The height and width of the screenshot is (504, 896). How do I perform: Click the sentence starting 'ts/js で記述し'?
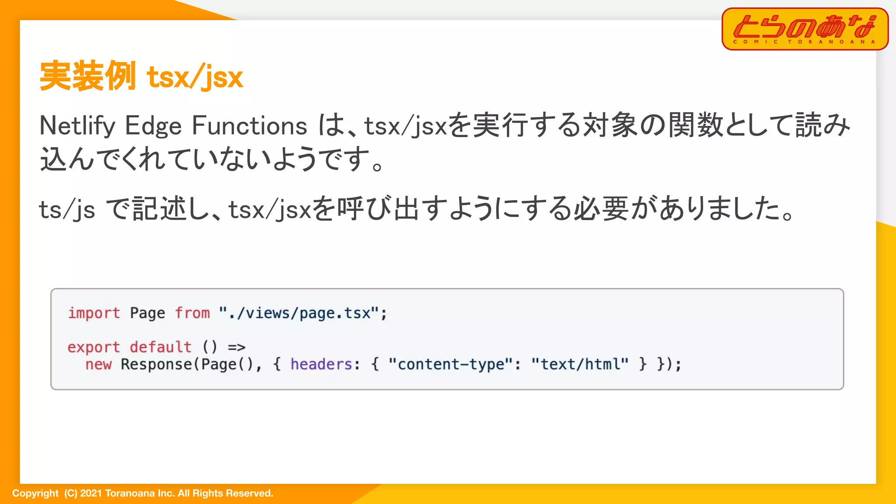click(416, 208)
